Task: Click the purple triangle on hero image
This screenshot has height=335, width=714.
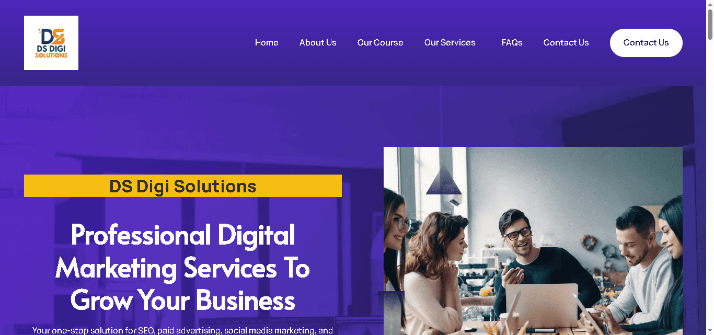Action: tap(444, 180)
